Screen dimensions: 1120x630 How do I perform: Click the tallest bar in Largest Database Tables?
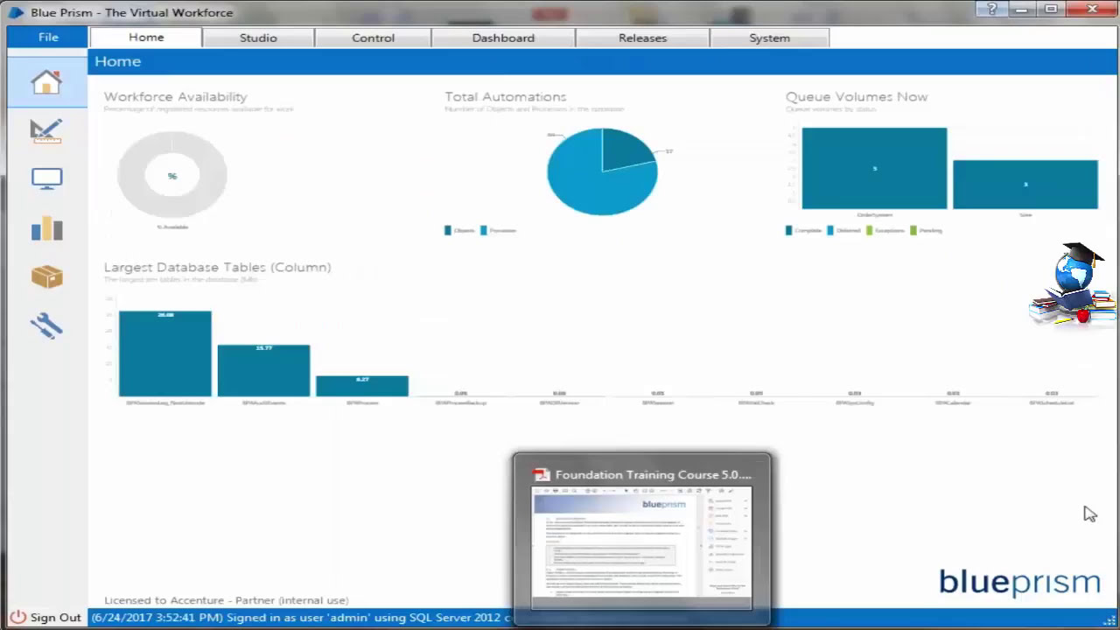pos(165,353)
